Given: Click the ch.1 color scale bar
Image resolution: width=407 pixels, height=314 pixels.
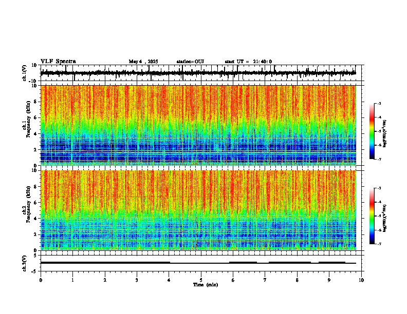Looking at the screenshot, I should coord(372,131).
